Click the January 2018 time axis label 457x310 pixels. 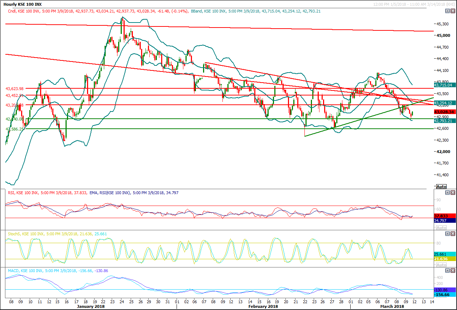(x=91, y=306)
